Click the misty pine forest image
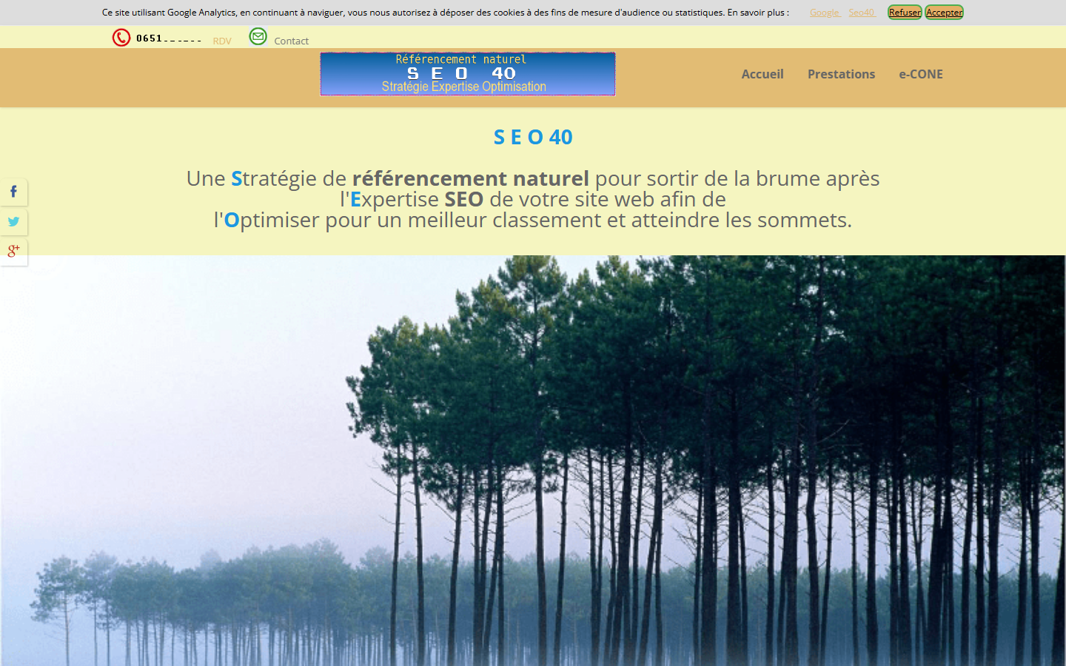This screenshot has width=1066, height=666. pyautogui.click(x=533, y=460)
